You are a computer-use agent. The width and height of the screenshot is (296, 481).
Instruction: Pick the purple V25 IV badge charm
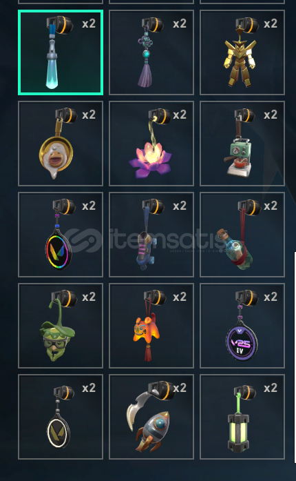[x=242, y=326]
